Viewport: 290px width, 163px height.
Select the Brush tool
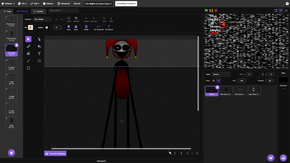[x=28, y=46]
